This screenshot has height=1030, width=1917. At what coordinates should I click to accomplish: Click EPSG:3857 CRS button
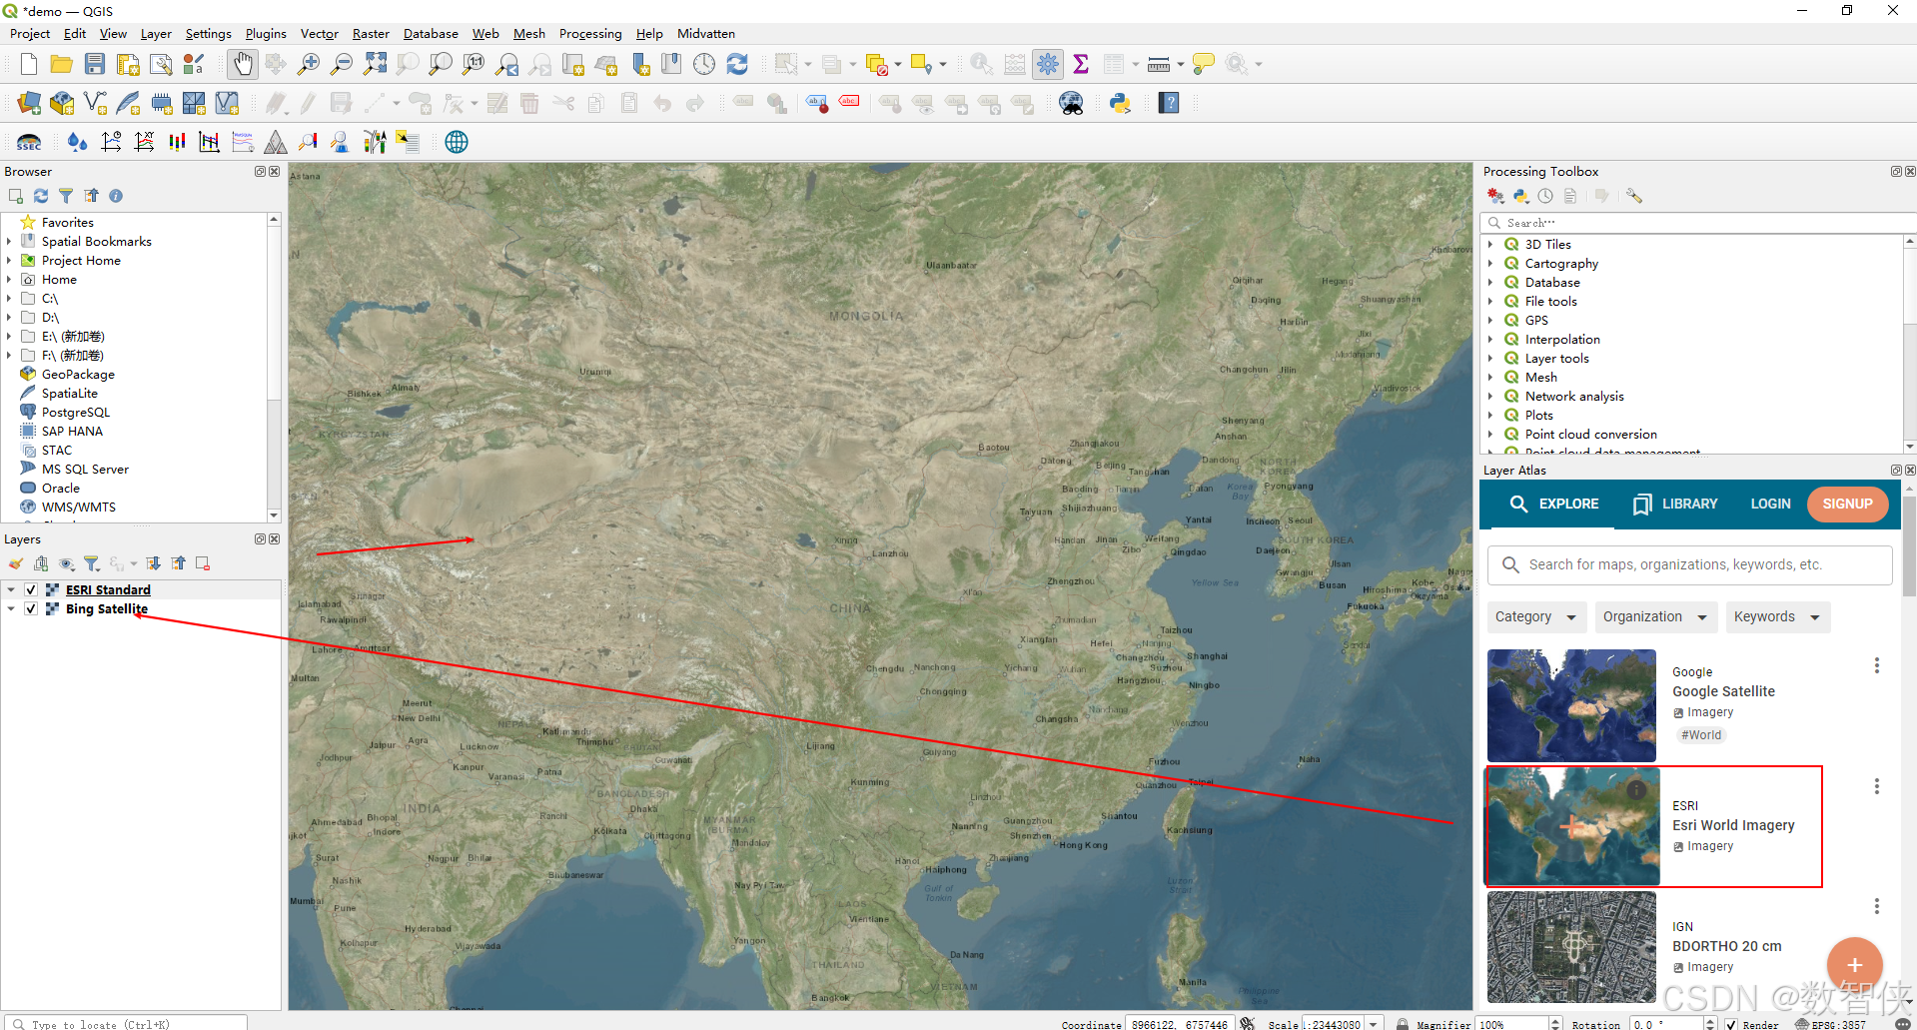point(1830,1024)
